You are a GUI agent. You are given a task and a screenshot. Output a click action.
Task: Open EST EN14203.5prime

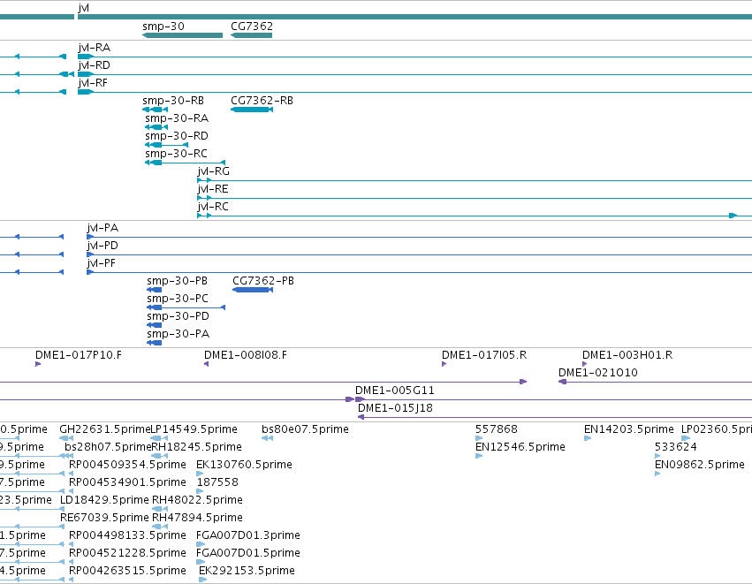click(629, 429)
